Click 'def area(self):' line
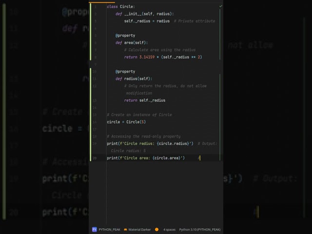The width and height of the screenshot is (312, 234). point(132,42)
